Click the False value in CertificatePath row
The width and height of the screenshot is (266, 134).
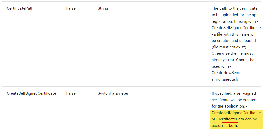coord(71,8)
